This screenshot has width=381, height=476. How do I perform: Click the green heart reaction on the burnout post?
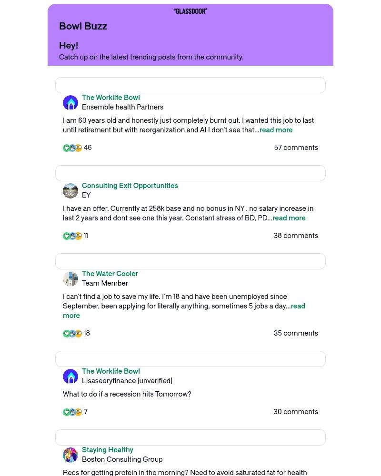click(67, 148)
